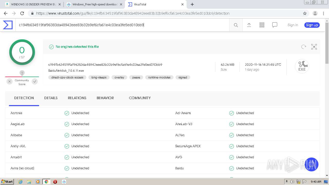Click the Acronis engine row label
The image size is (329, 185).
click(16, 113)
